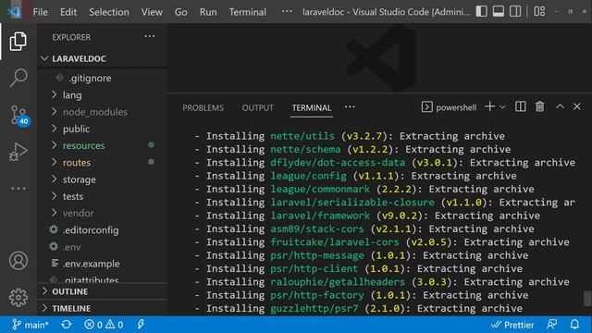Open the View menu
This screenshot has width=592, height=333.
[152, 12]
